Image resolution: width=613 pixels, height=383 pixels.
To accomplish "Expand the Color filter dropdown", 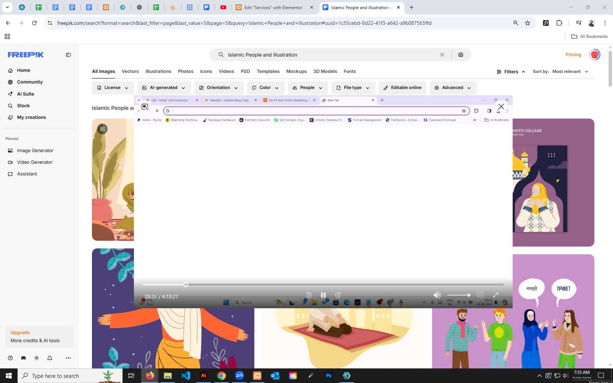I will pyautogui.click(x=265, y=88).
